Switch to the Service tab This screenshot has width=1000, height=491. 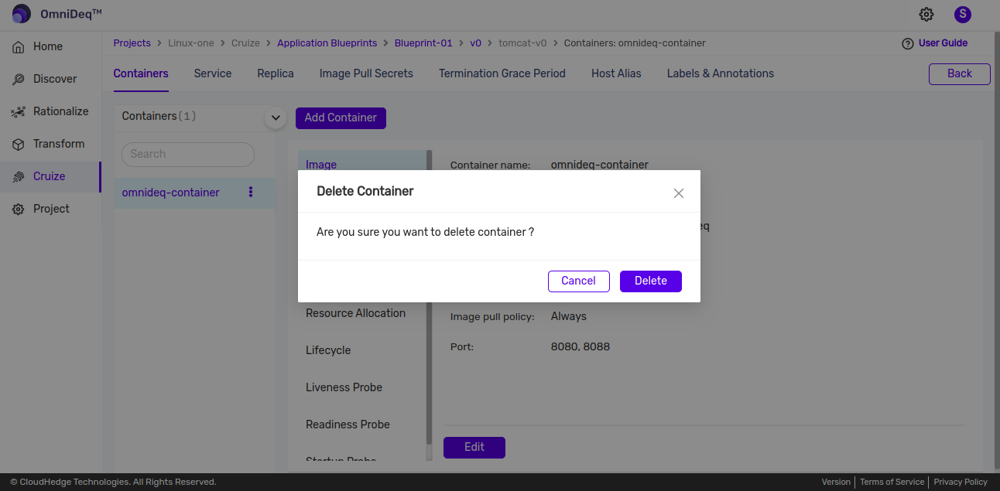tap(213, 73)
